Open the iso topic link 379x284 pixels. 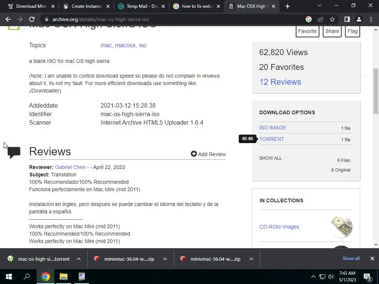point(142,45)
